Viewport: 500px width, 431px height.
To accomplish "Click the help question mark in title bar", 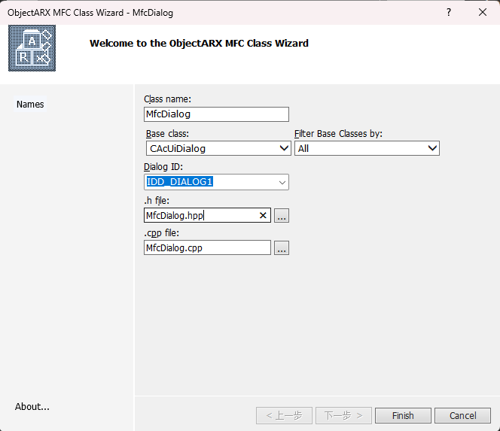I will click(449, 13).
